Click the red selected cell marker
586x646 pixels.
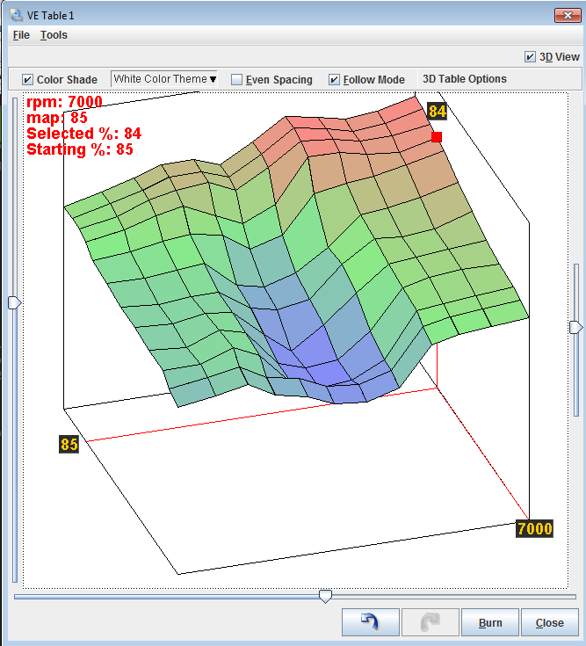pyautogui.click(x=437, y=137)
